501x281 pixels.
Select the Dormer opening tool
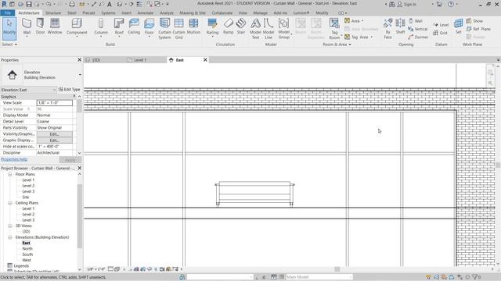tap(418, 37)
